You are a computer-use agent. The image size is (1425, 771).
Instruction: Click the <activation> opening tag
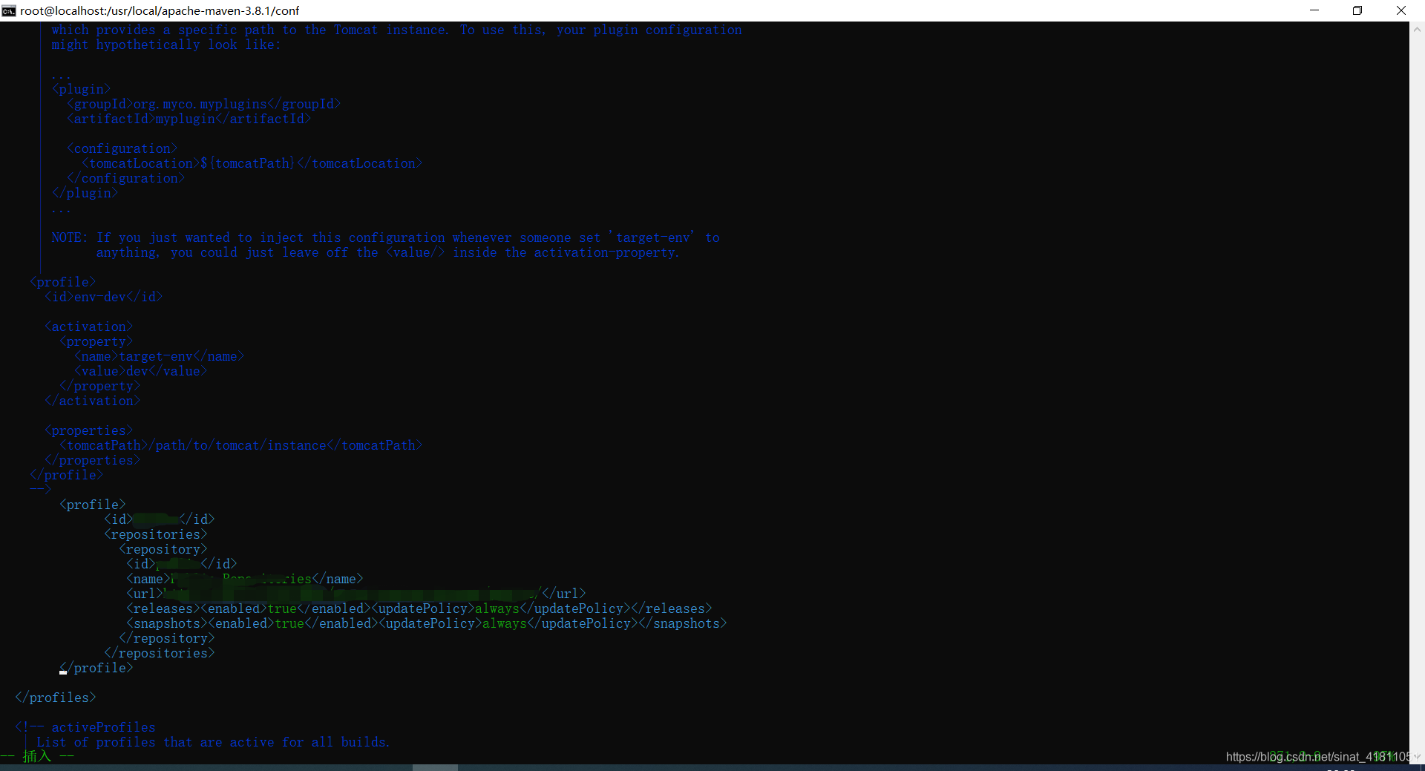point(88,327)
